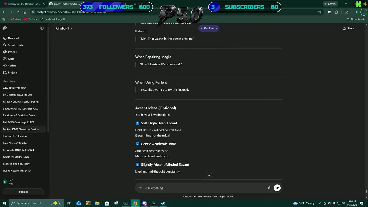Close the Shadows of The Obsidian Crown tab

pos(44,4)
